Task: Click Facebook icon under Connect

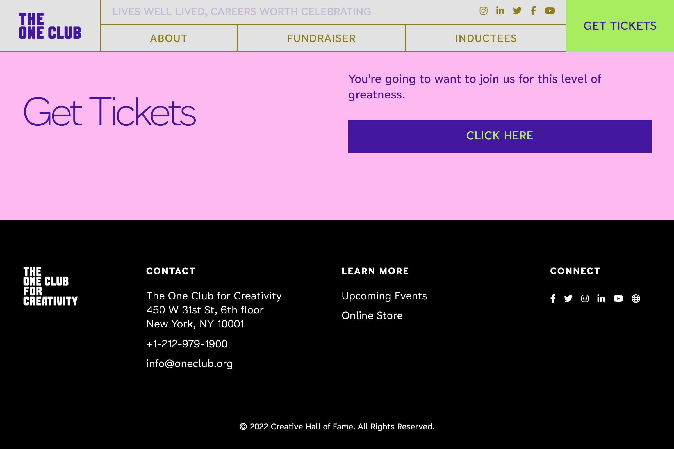Action: click(553, 299)
